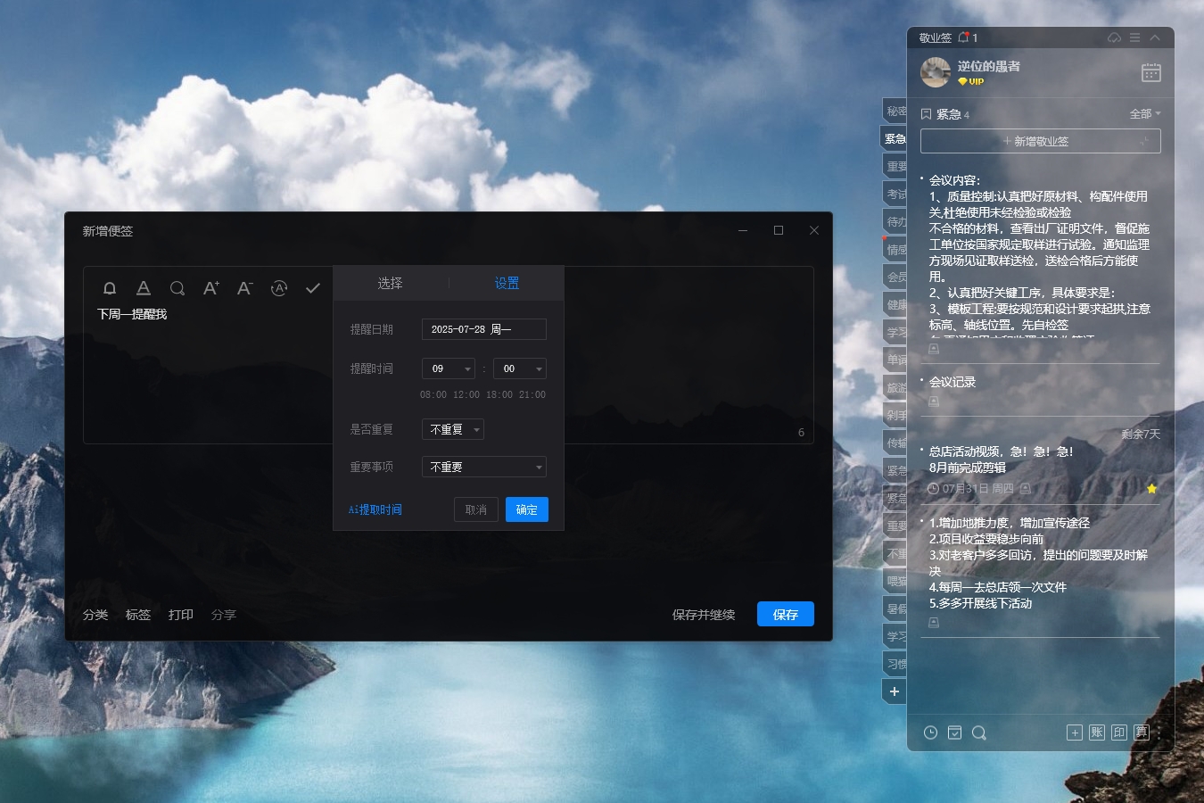Collapse sidebar with the up chevron icon
This screenshot has height=803, width=1204.
coord(1155,37)
